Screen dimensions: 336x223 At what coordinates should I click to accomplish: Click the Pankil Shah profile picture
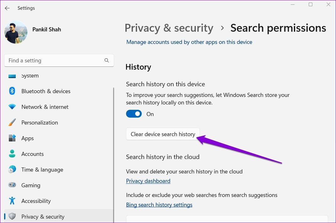click(x=16, y=32)
